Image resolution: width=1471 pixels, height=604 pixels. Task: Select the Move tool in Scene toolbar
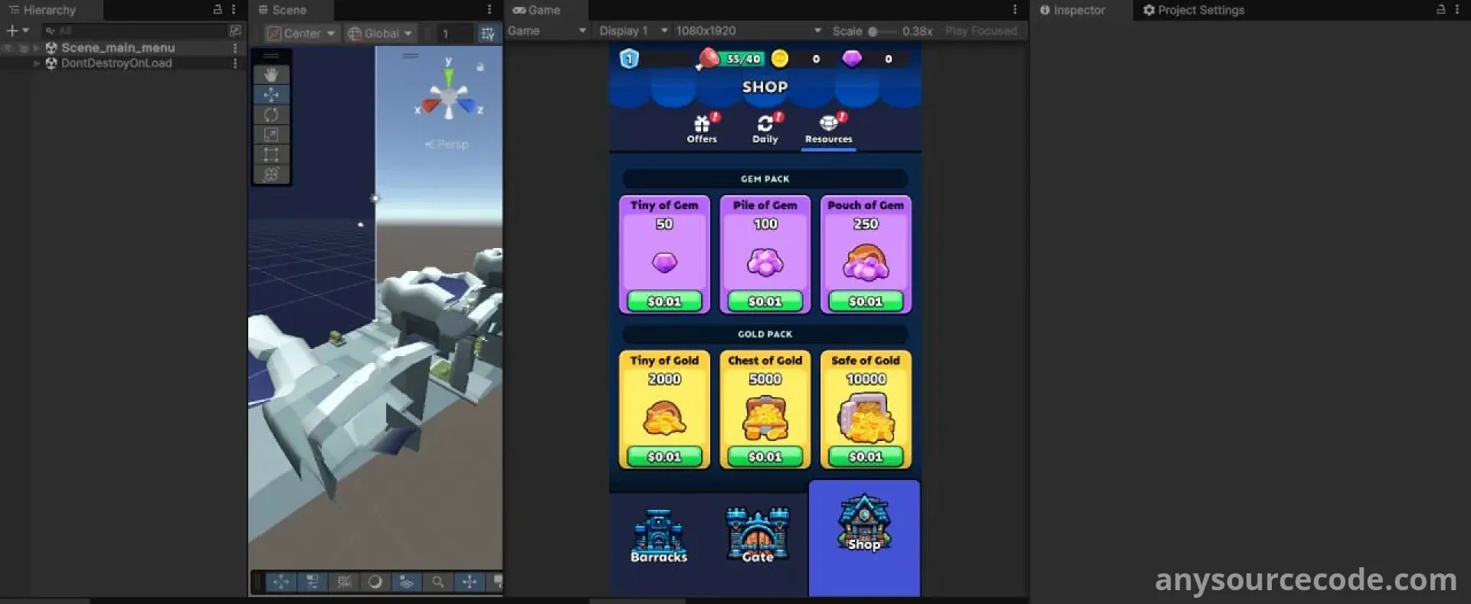click(x=271, y=95)
